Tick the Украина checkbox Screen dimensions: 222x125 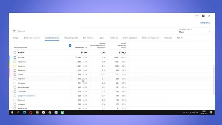click(15, 66)
